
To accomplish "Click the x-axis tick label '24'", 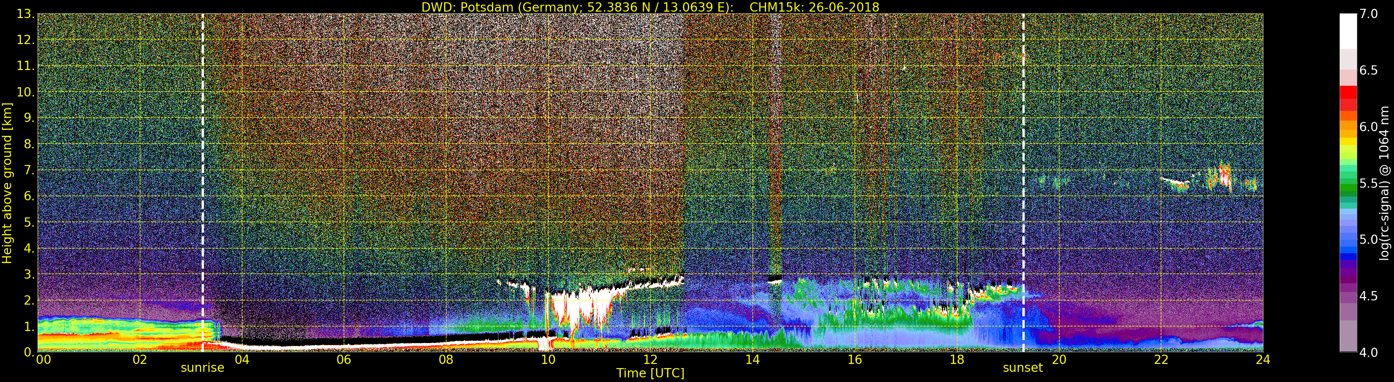I will pyautogui.click(x=1263, y=360).
